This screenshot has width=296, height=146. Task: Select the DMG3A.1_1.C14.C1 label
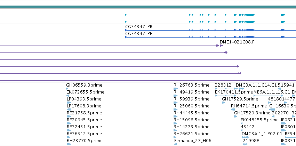(256, 85)
